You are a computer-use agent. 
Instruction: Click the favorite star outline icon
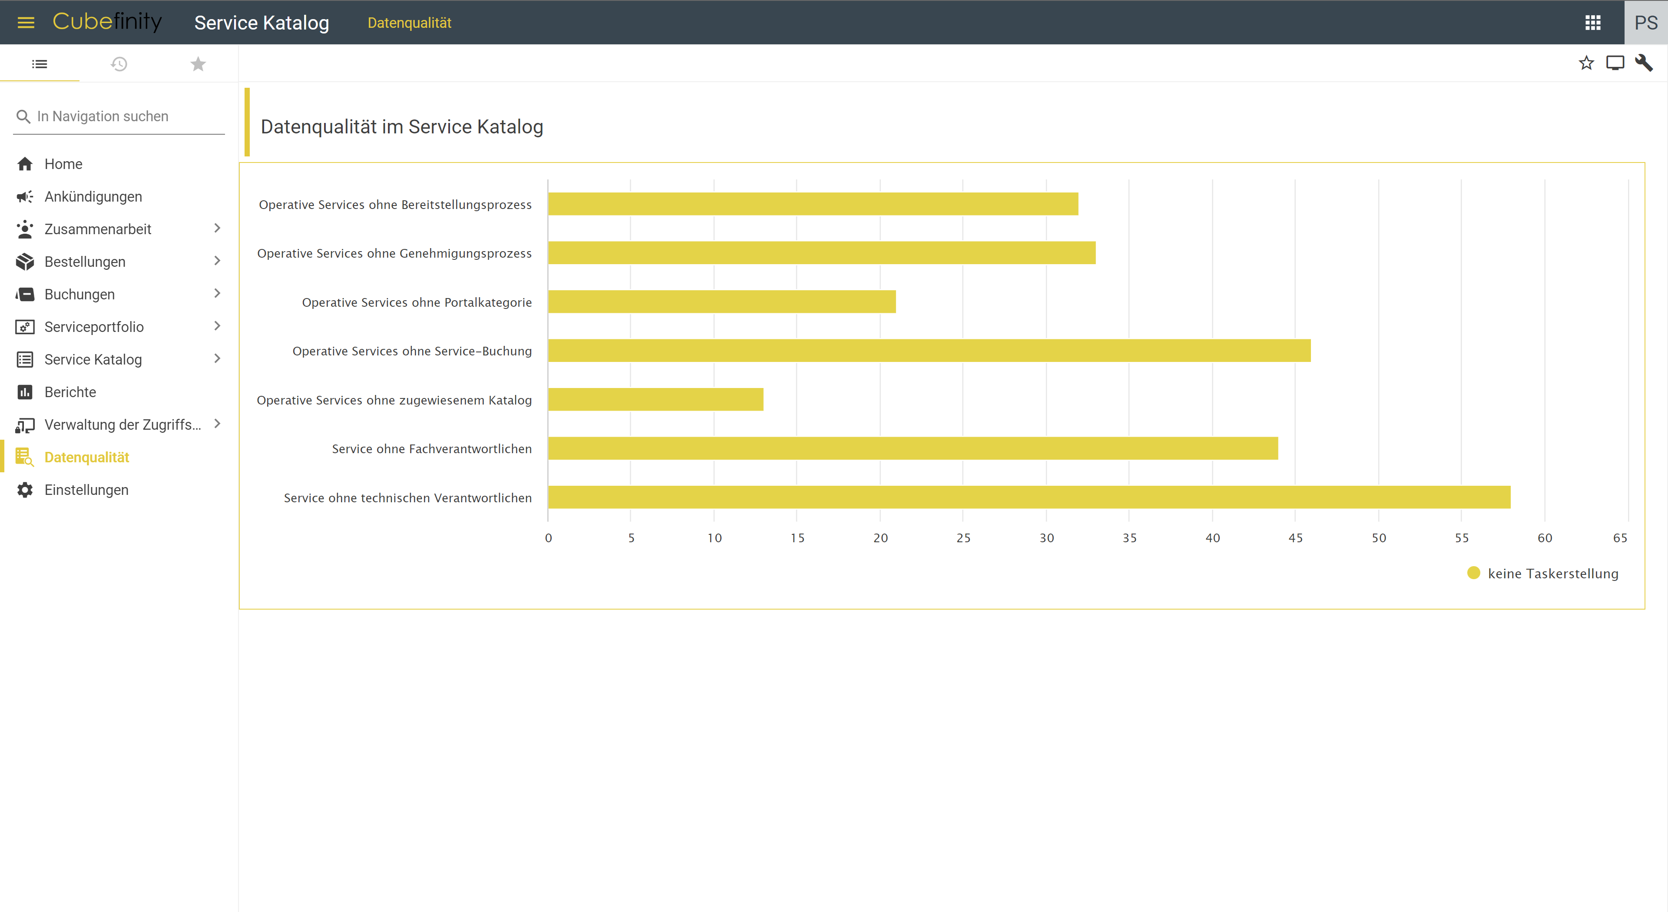1586,63
